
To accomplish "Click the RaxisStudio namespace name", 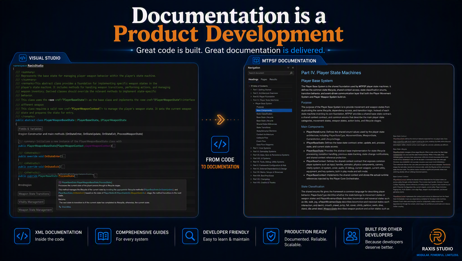I will [x=35, y=66].
